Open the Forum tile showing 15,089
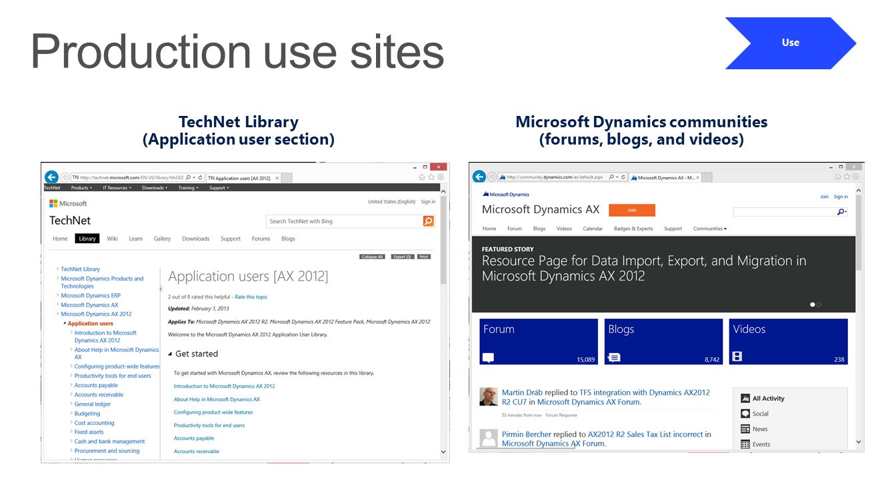 [x=539, y=342]
